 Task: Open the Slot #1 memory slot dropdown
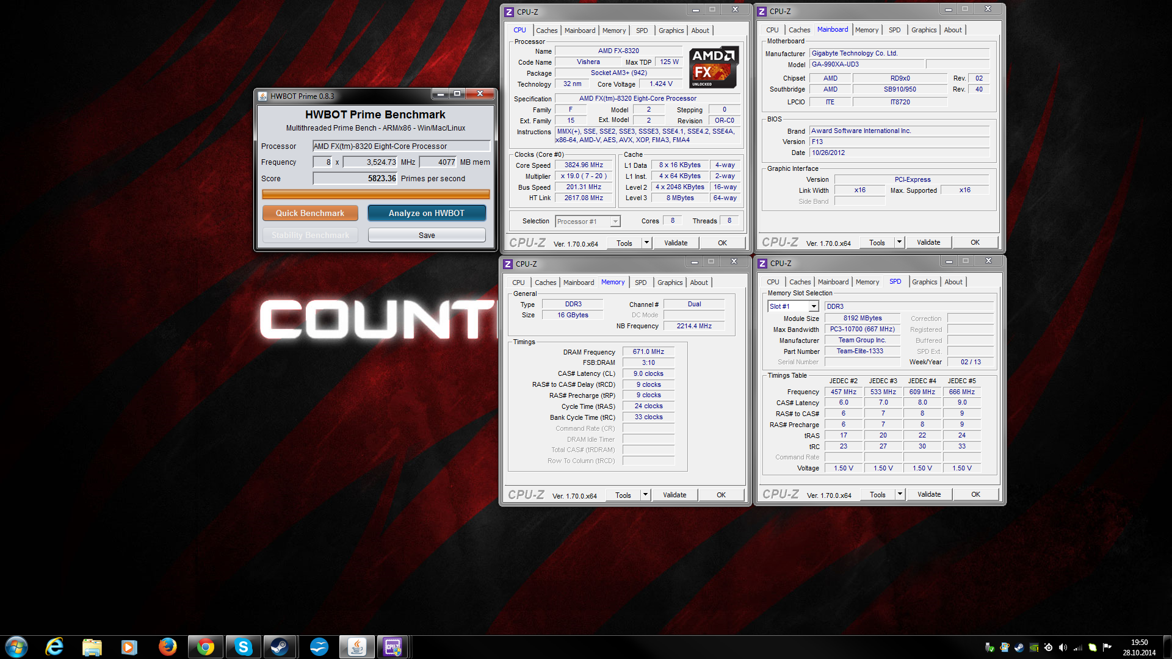point(793,306)
